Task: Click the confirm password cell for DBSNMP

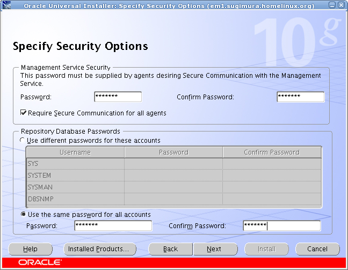Action: tap(272, 199)
